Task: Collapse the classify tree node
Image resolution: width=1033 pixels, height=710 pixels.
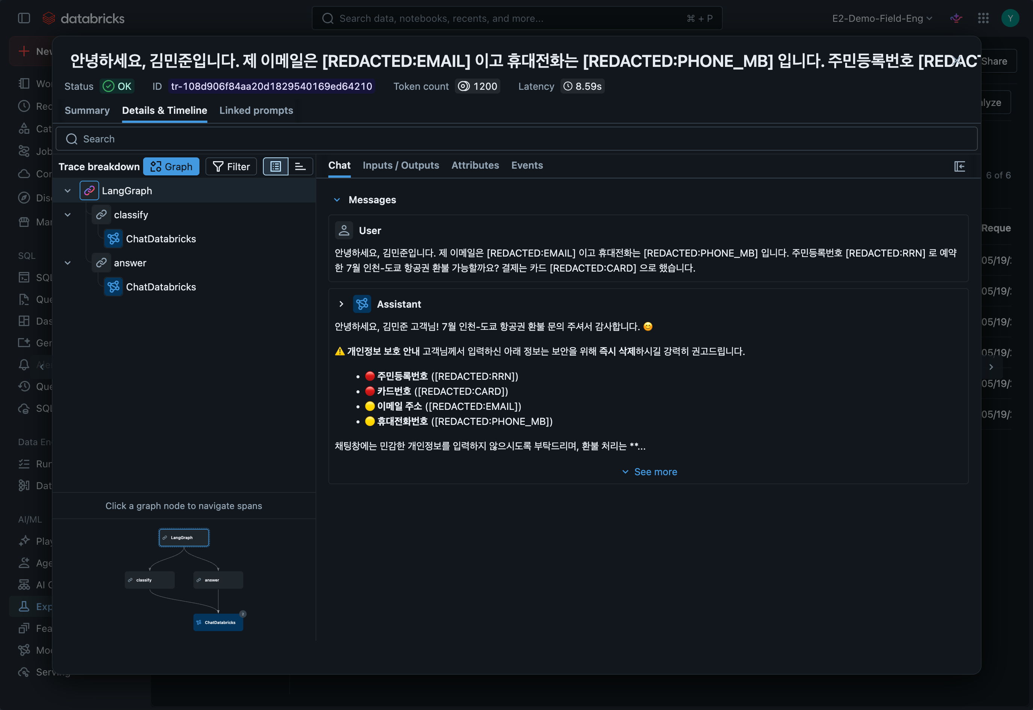Action: pyautogui.click(x=68, y=215)
